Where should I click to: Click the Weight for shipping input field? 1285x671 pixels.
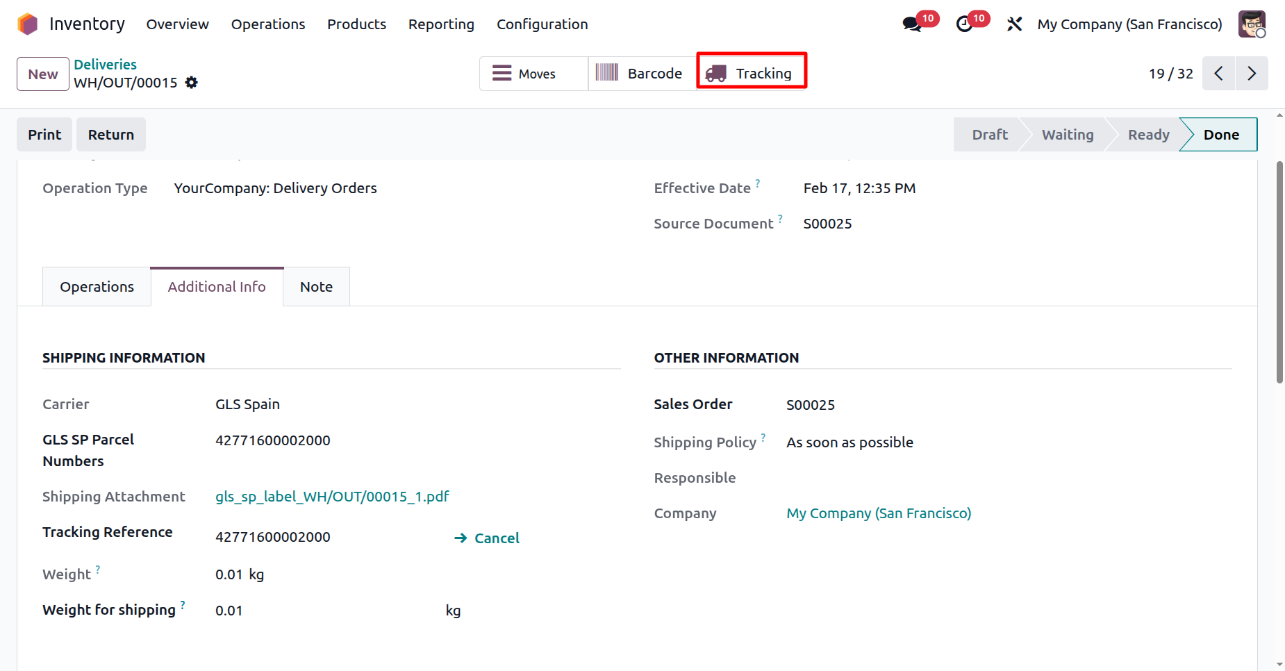coord(326,611)
